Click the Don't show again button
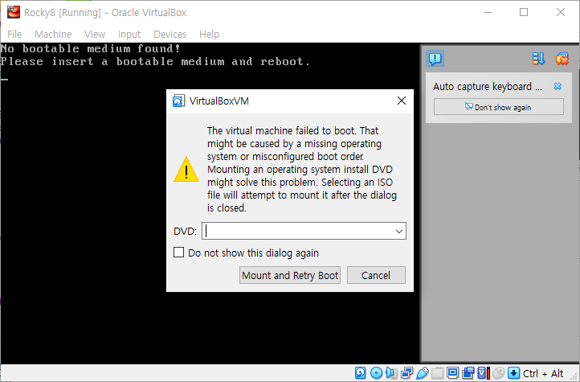 (499, 107)
